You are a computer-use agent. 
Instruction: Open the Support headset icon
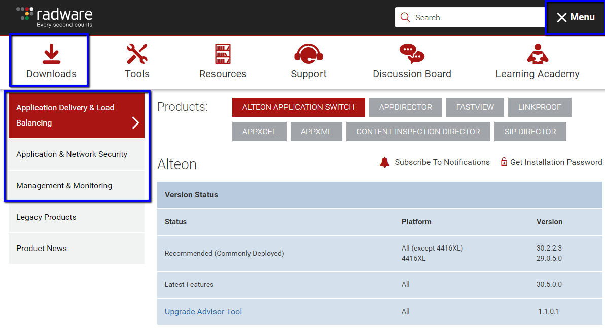pos(308,53)
